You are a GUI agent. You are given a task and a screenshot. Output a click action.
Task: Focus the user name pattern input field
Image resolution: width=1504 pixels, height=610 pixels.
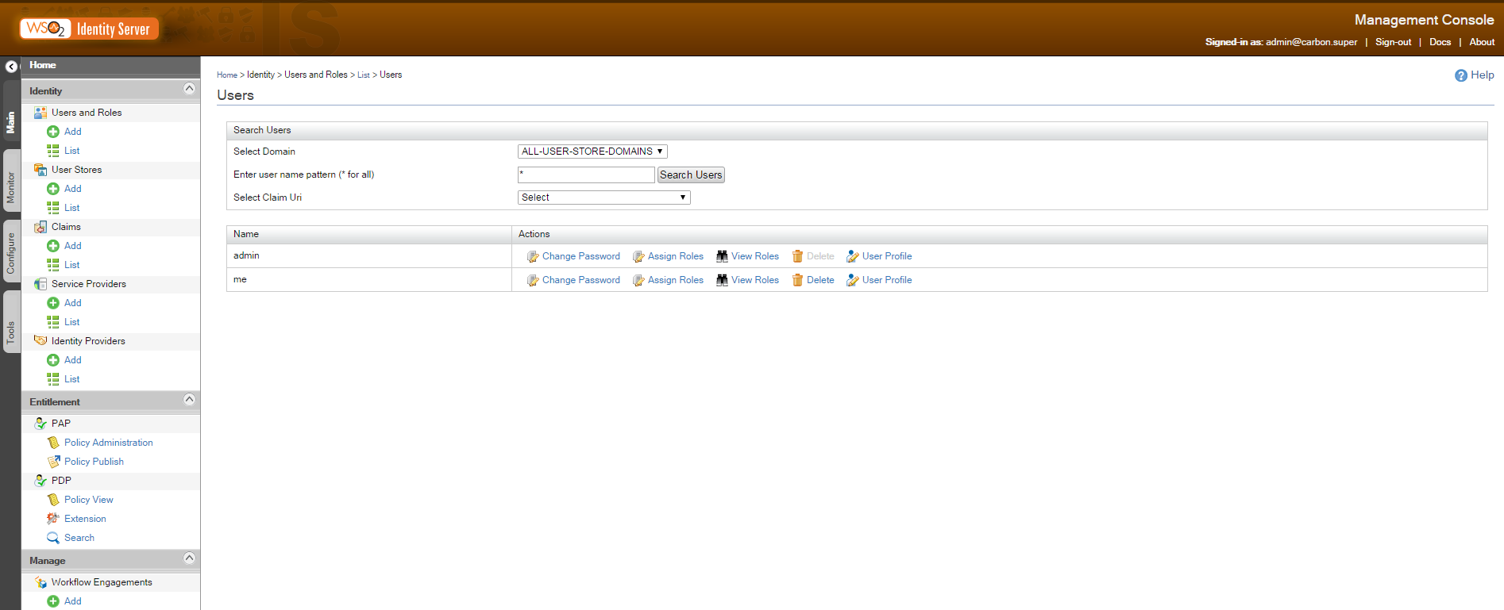[x=586, y=175]
